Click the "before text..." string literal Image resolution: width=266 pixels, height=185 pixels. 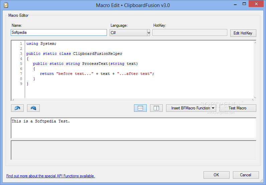(75, 74)
